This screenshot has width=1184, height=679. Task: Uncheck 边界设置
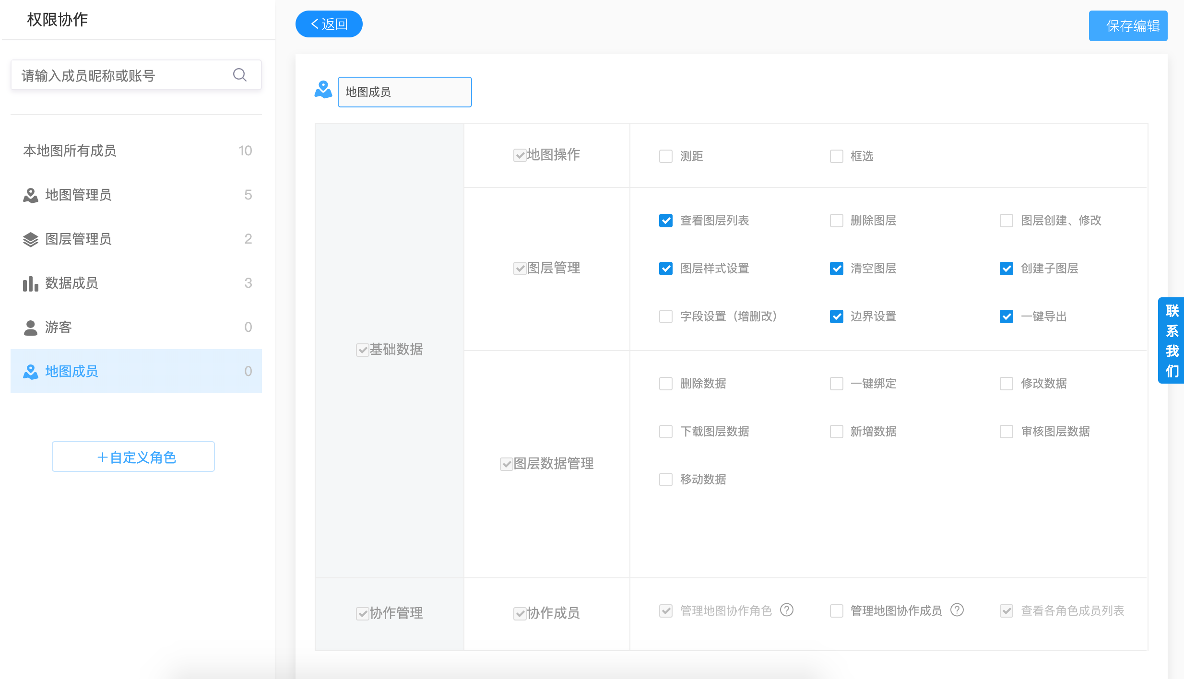click(837, 316)
